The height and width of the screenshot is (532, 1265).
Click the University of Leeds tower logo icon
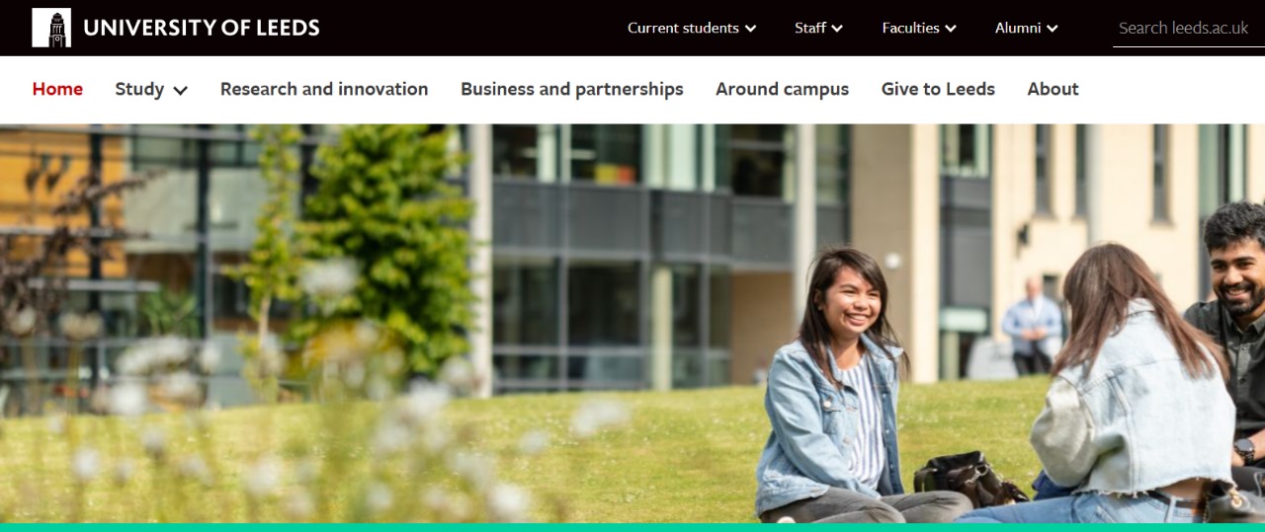click(x=51, y=28)
